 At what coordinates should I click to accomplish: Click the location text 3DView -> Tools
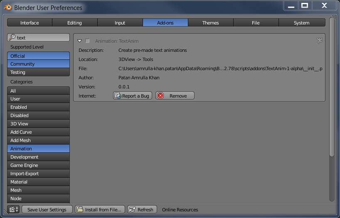(x=136, y=59)
